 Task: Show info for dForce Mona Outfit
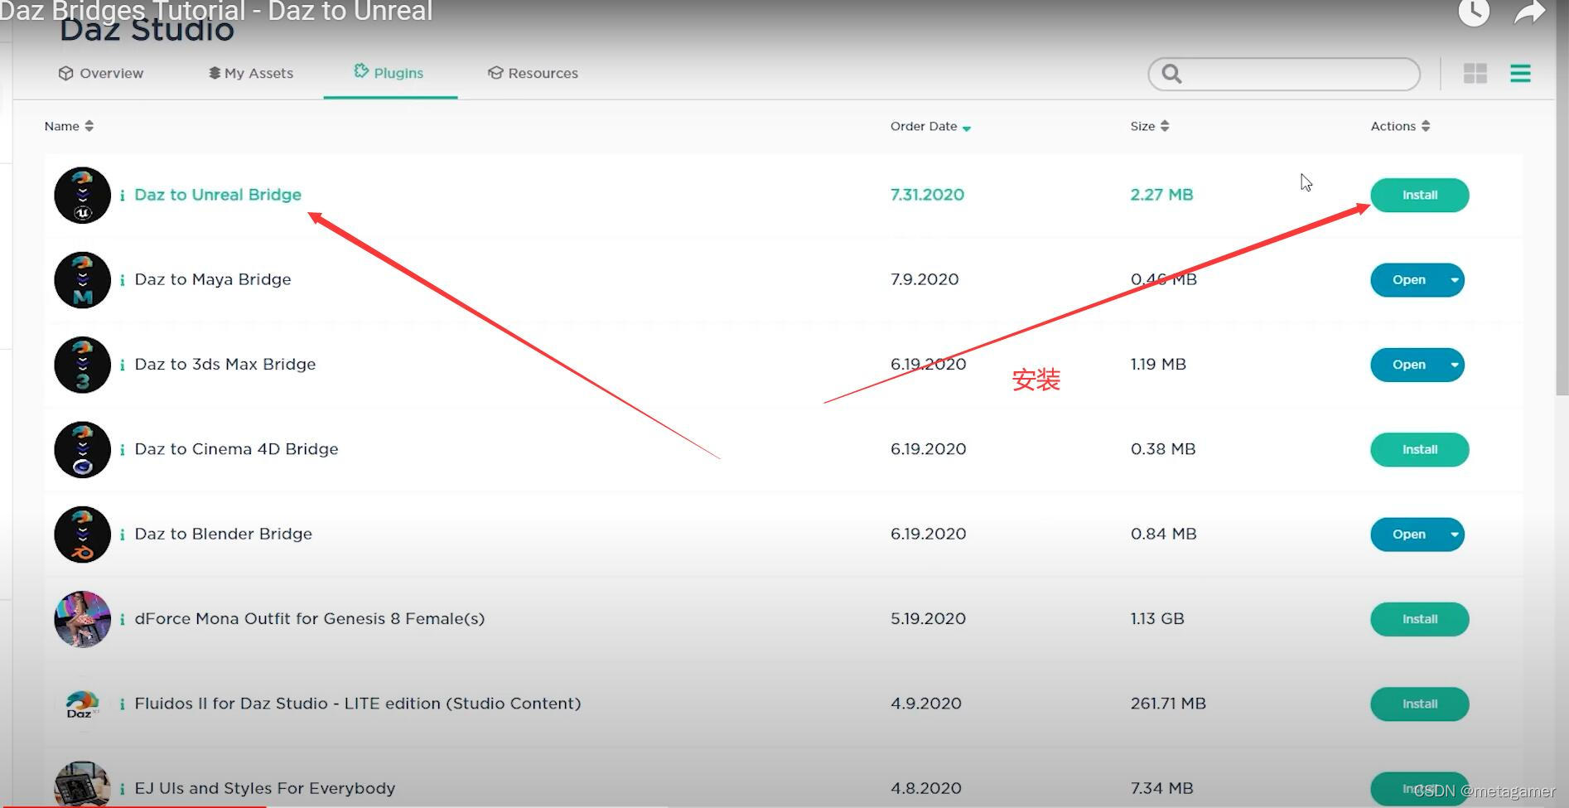(x=123, y=619)
